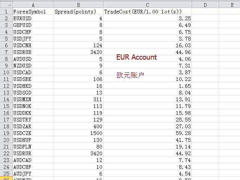Screen dimensions: 240x180
Task: Select column D header
Action: click(x=205, y=5)
